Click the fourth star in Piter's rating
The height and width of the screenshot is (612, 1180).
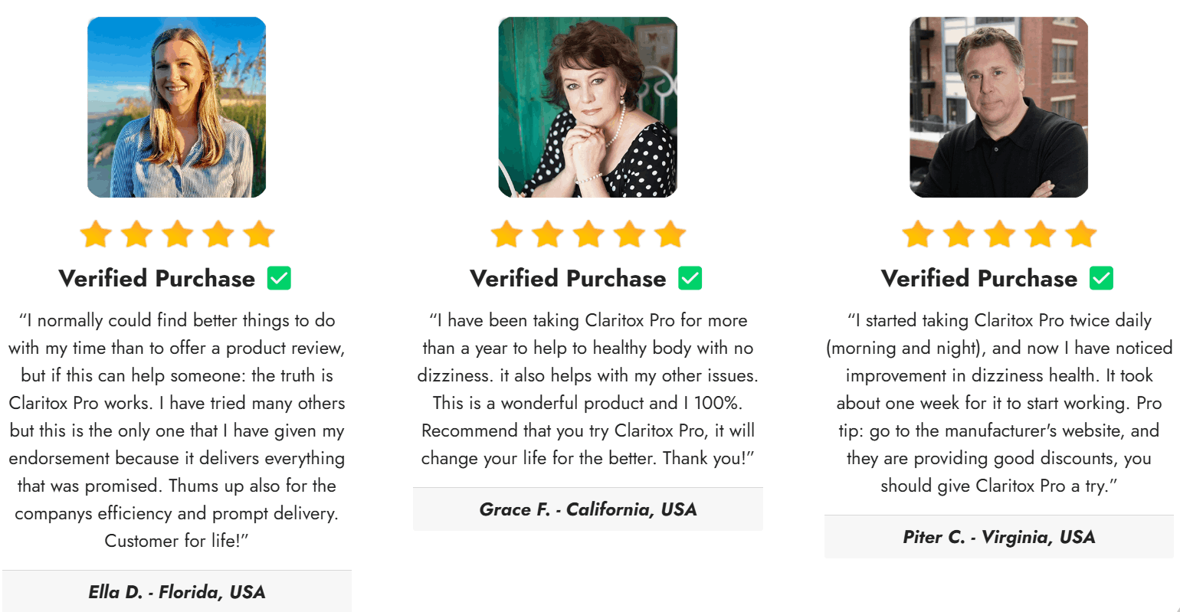[x=1041, y=234]
